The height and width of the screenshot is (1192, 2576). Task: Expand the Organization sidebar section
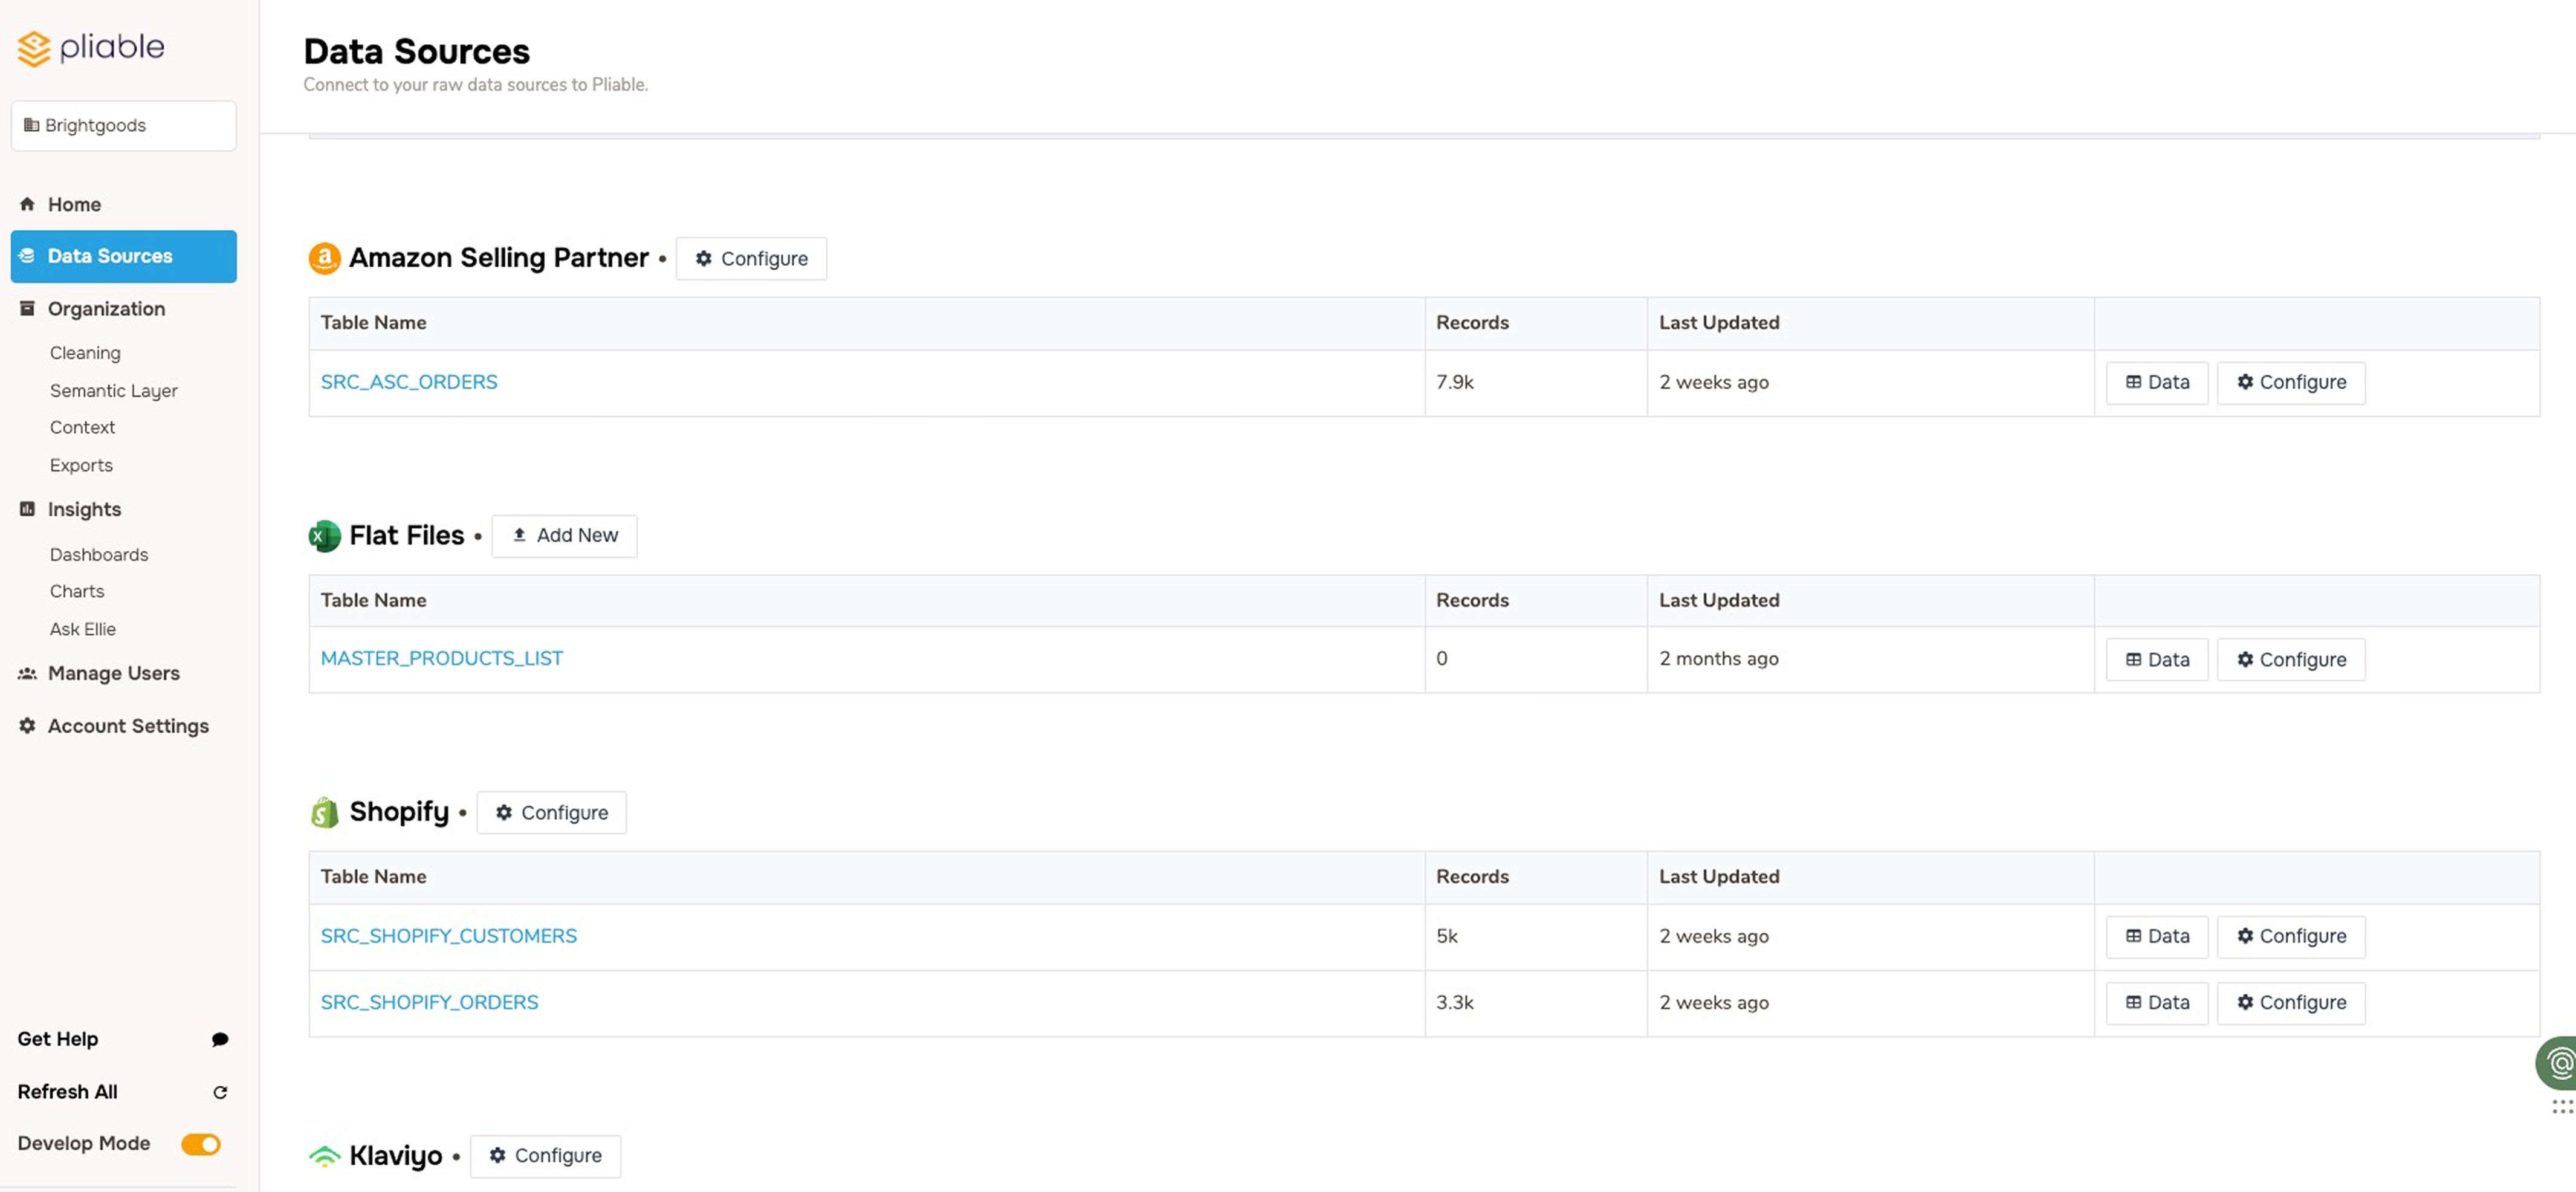click(x=106, y=309)
